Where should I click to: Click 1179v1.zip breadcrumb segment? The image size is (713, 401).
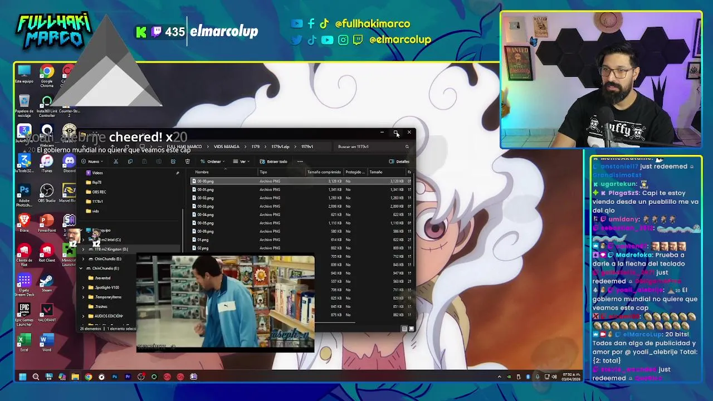[x=280, y=147]
